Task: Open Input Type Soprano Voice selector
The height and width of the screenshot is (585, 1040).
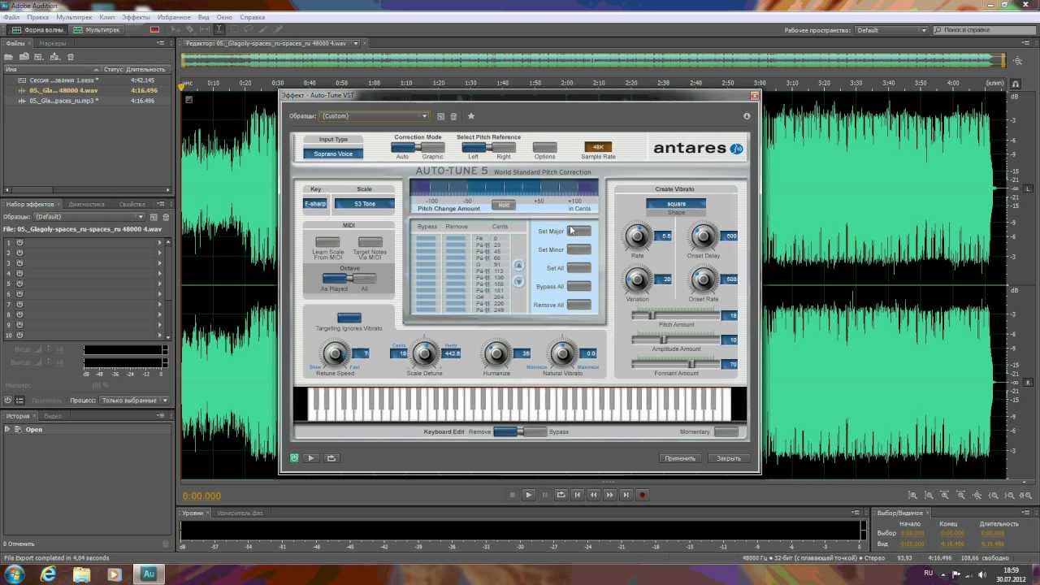Action: pyautogui.click(x=333, y=154)
